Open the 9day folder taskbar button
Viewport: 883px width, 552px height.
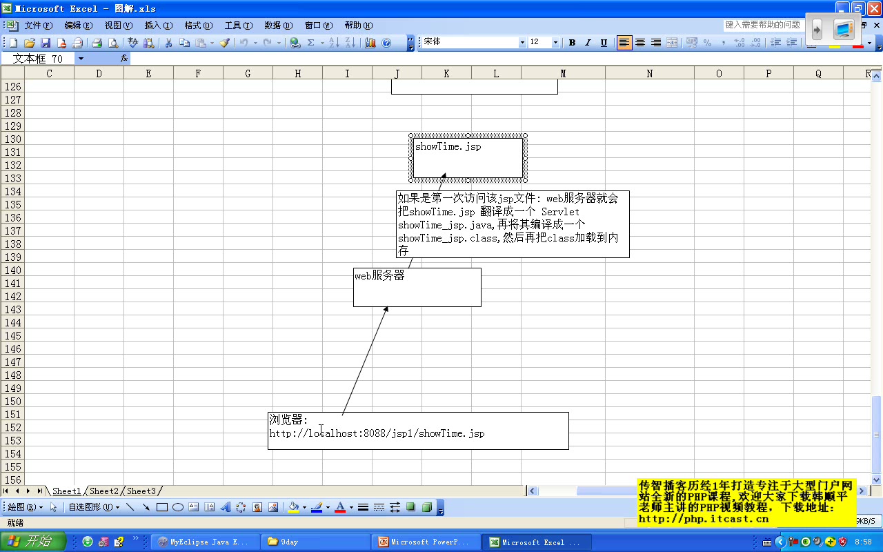pyautogui.click(x=317, y=542)
